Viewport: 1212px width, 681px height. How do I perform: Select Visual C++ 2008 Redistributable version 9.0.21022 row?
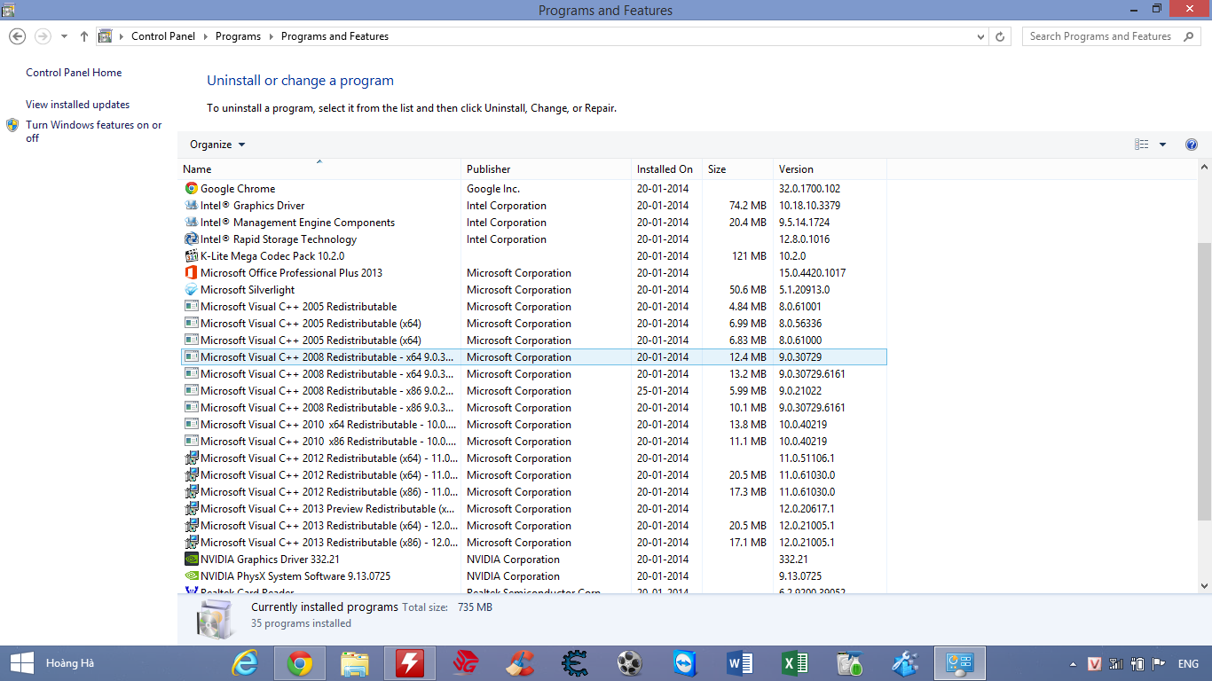[x=533, y=390]
